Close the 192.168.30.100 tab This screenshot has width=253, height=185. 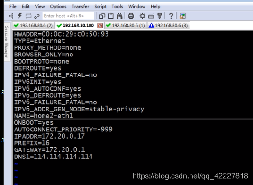[100, 26]
